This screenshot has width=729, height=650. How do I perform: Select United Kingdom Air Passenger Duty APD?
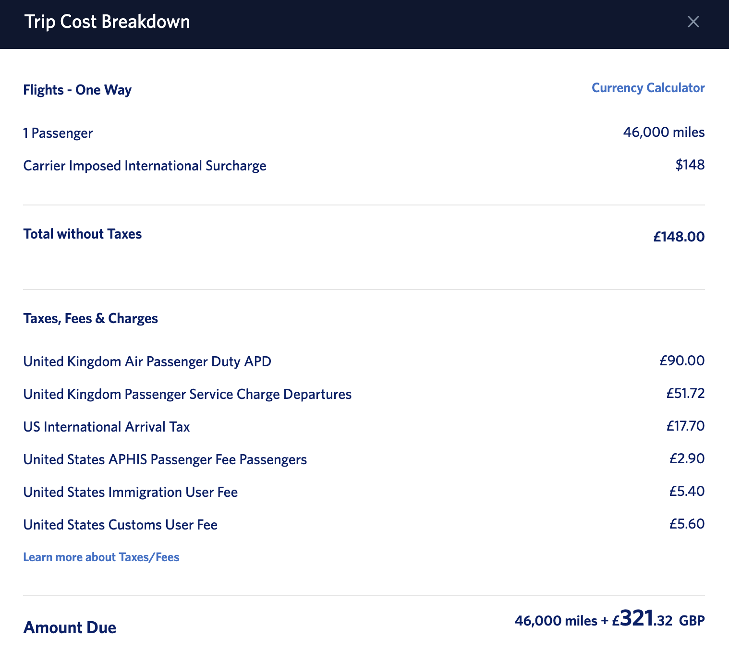[x=147, y=361]
